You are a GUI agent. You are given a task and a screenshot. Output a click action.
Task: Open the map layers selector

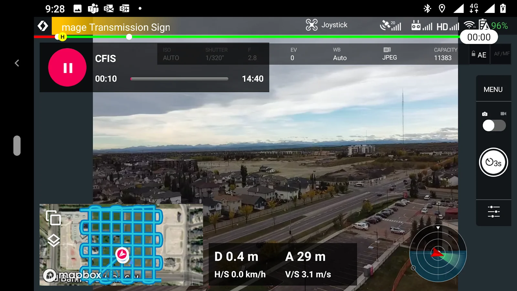pyautogui.click(x=54, y=240)
